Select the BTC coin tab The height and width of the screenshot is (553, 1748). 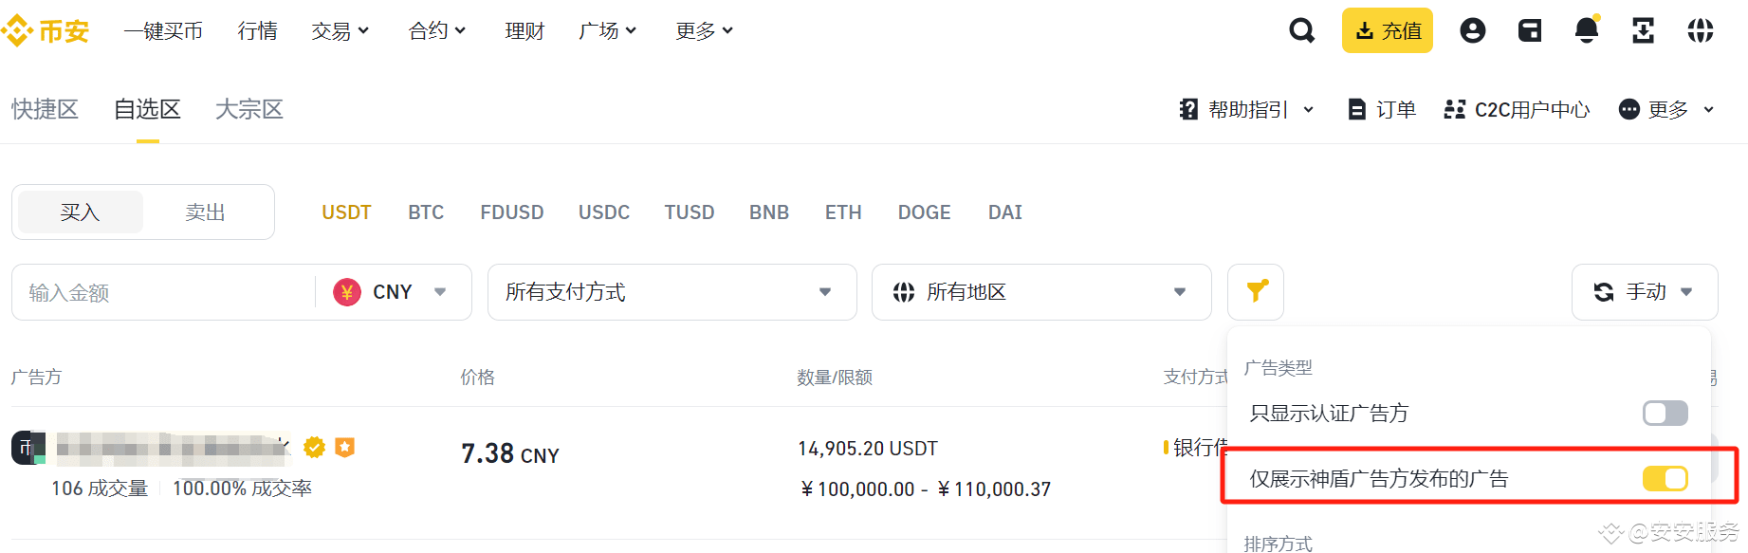click(x=426, y=212)
